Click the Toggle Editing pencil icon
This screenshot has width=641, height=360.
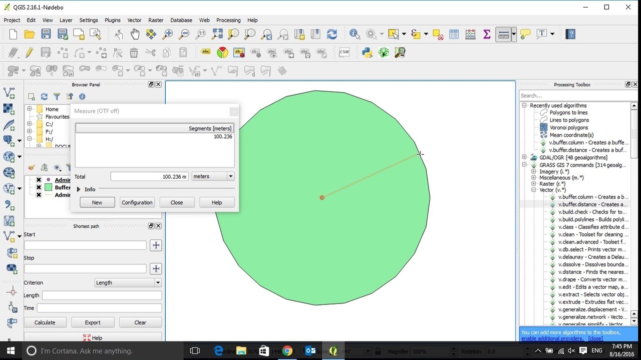(29, 52)
